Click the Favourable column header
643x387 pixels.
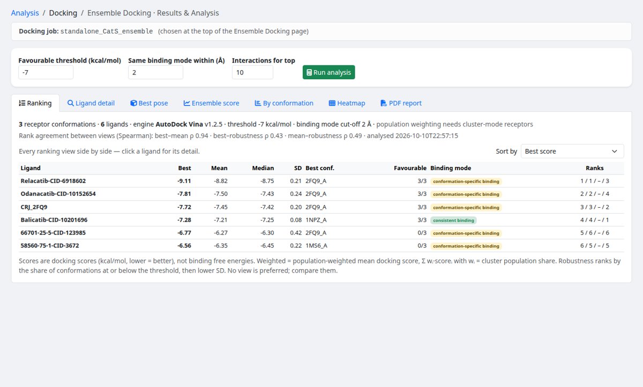410,168
